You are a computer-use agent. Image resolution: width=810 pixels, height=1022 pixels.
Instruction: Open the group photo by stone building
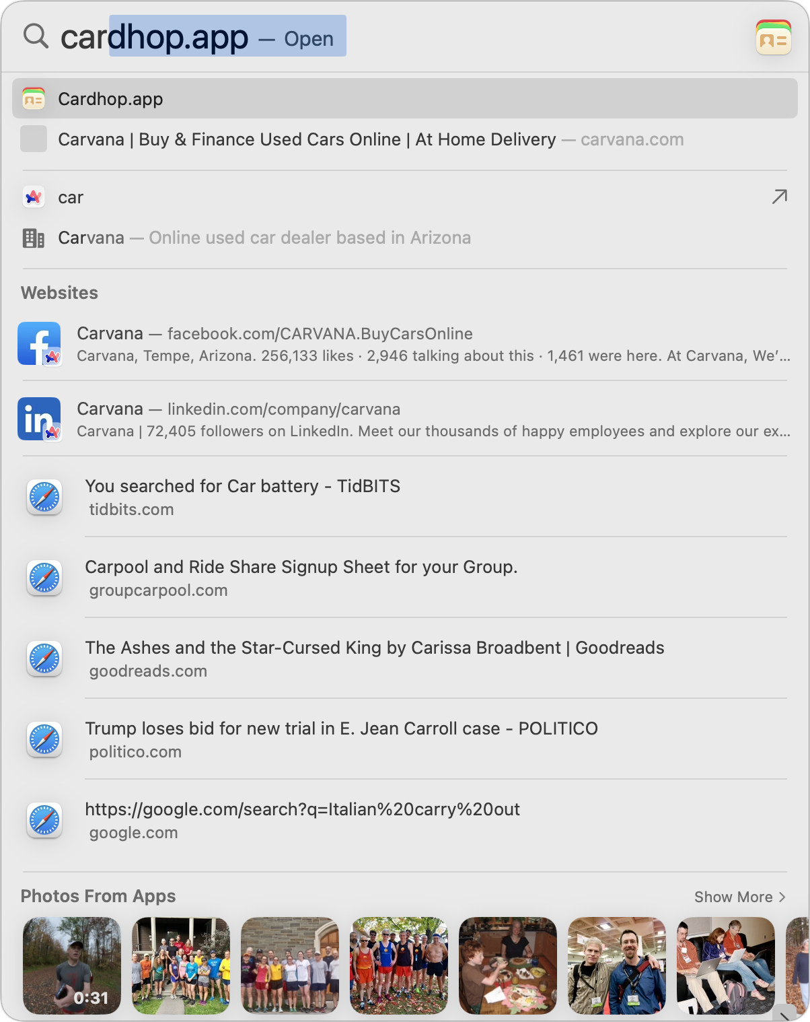click(x=290, y=965)
